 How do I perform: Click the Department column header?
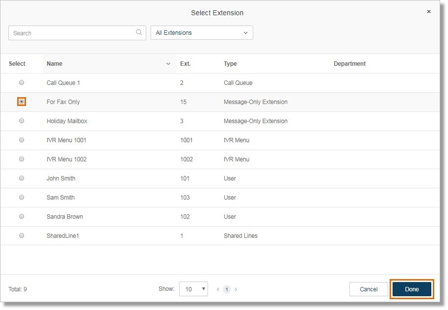point(350,64)
